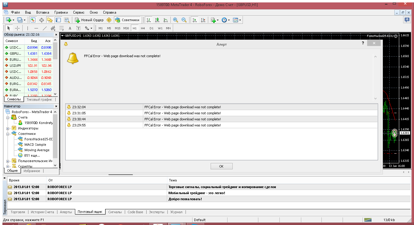Open the Файл menu
This screenshot has width=414, height=225.
(15, 12)
